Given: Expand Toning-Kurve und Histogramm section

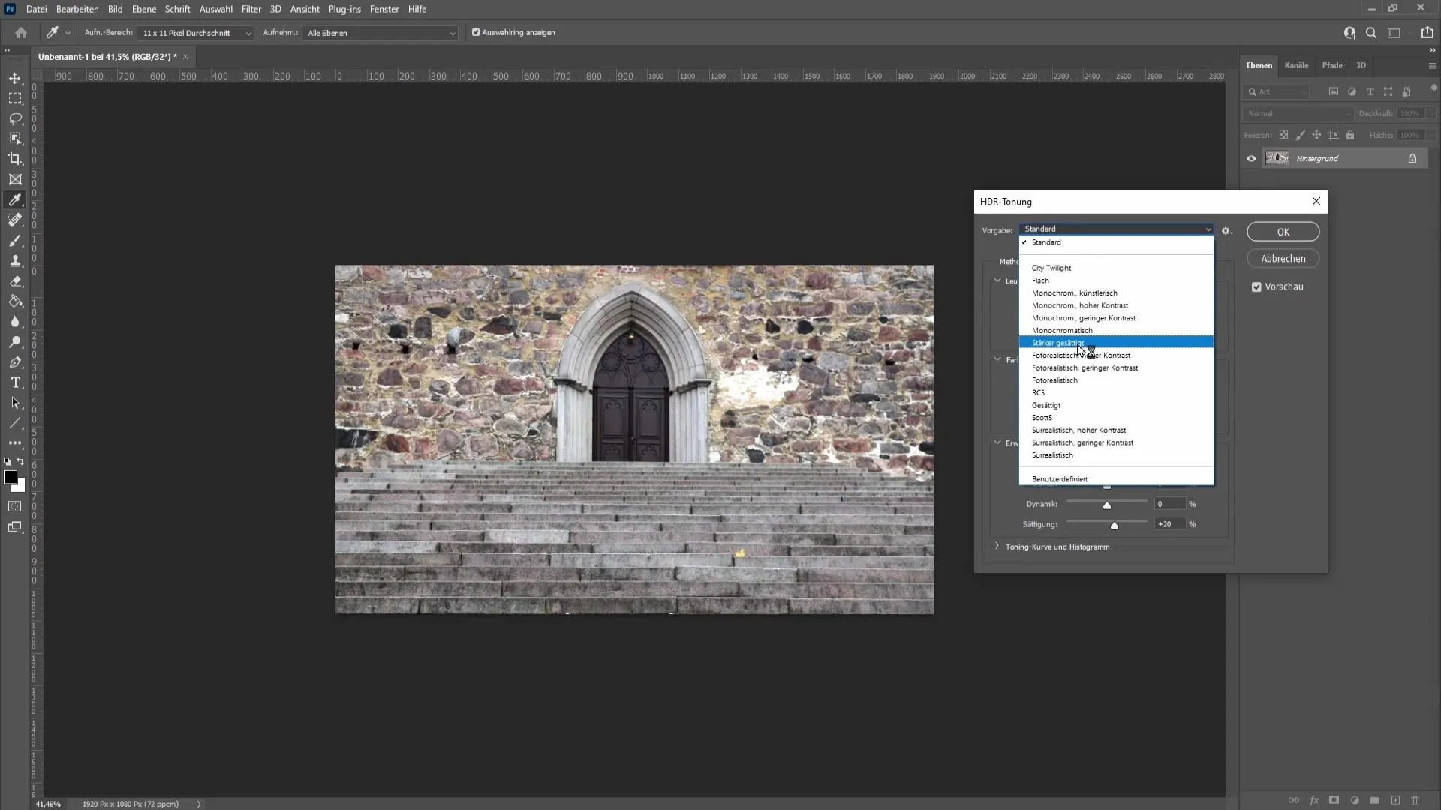Looking at the screenshot, I should coord(997,547).
